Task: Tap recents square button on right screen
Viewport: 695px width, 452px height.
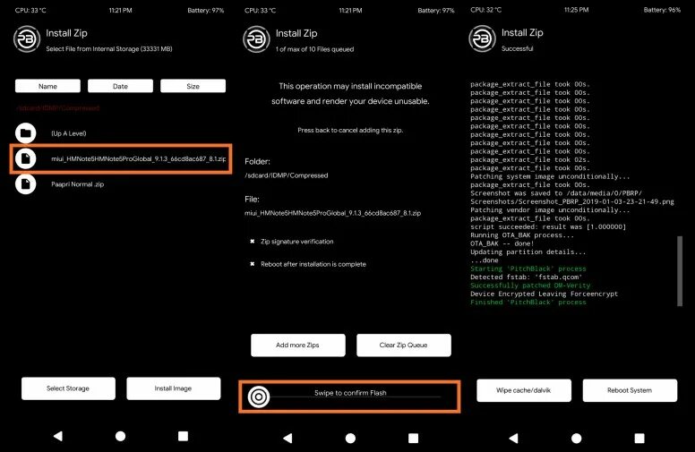Action: 639,439
